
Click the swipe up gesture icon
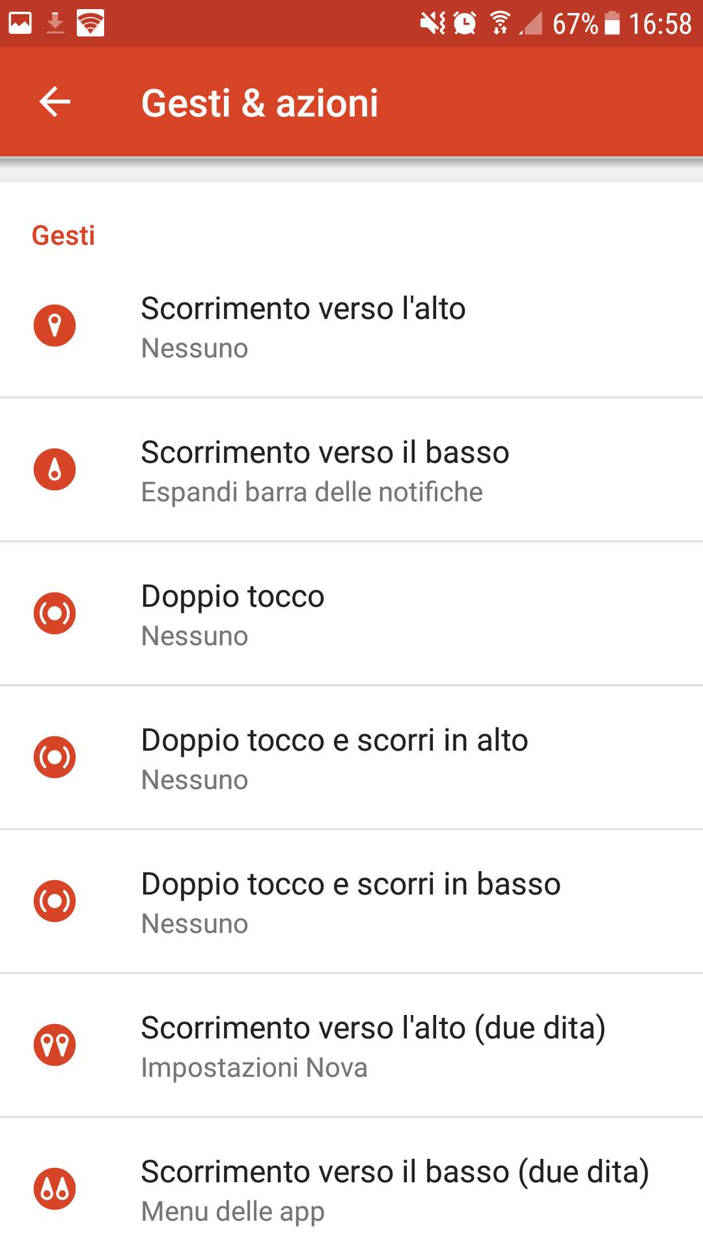tap(55, 326)
